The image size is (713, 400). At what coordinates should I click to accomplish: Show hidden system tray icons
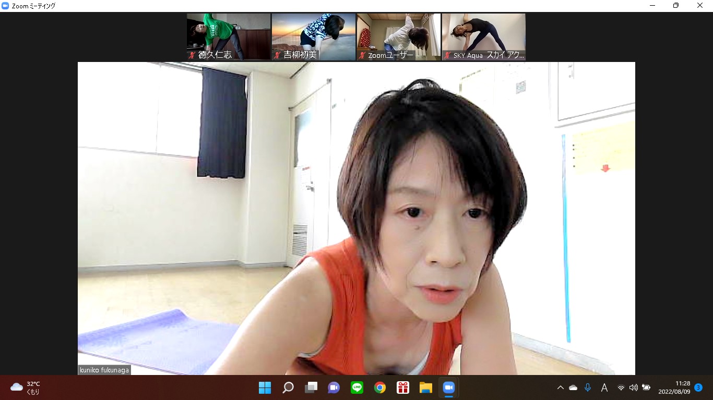tap(560, 387)
